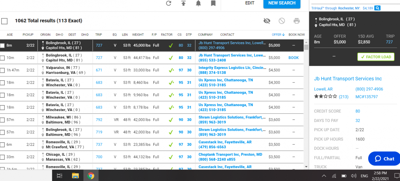Click the FACTOR LOAD button

376,57
